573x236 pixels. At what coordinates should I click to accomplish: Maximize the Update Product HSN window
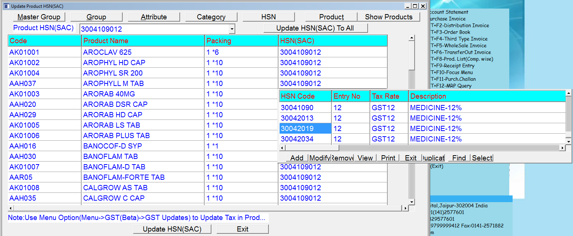coord(415,6)
